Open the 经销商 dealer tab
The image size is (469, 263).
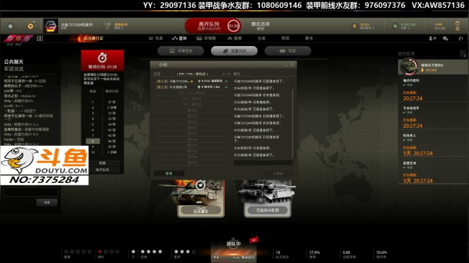(205, 38)
